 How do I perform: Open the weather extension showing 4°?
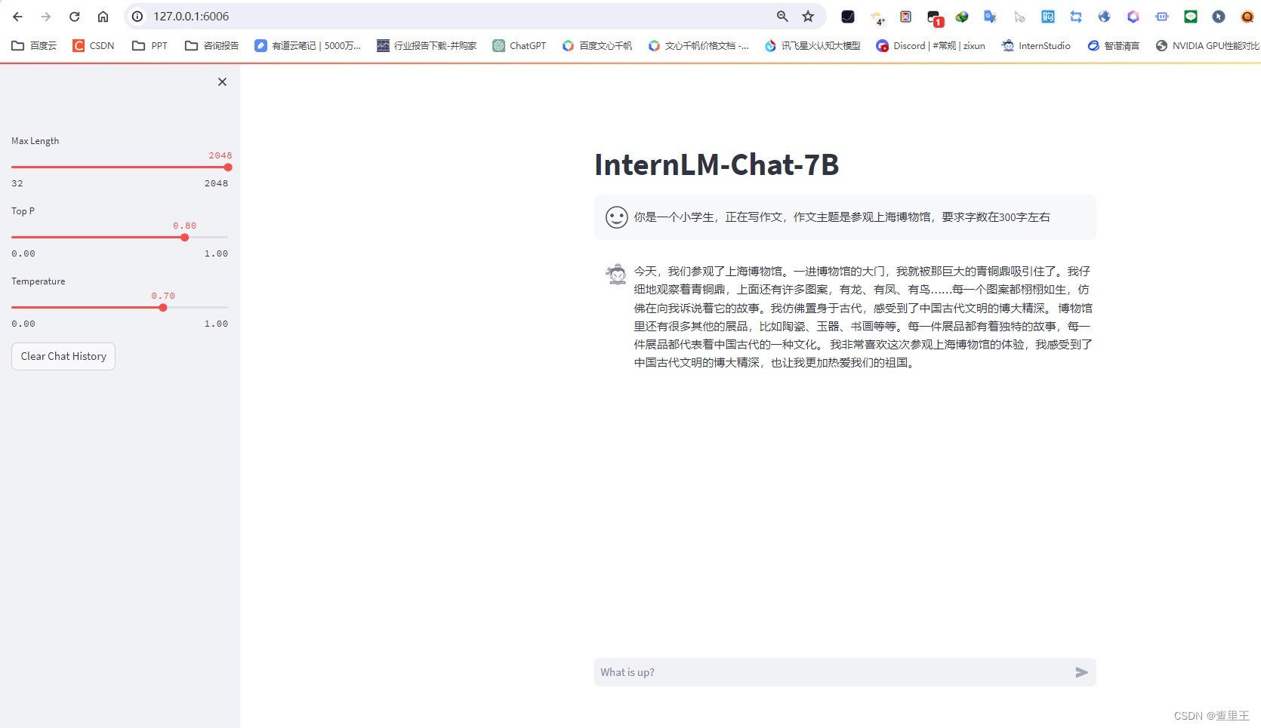click(x=877, y=17)
